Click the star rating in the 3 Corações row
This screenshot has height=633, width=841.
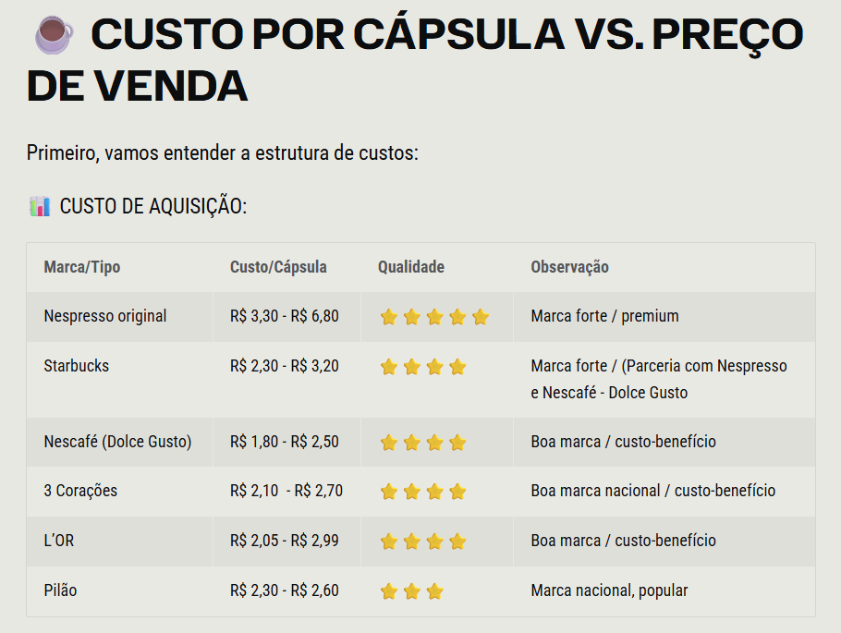[x=423, y=492]
